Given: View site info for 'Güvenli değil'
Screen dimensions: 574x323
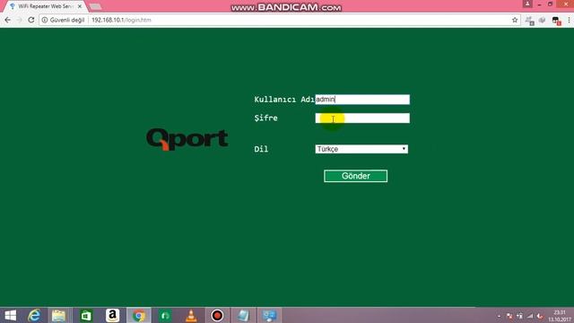Looking at the screenshot, I should coord(63,20).
